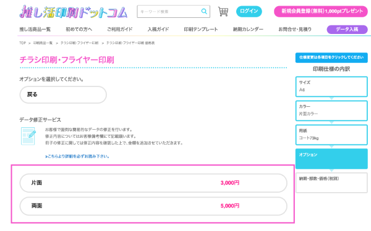Select the 両面 5,000円 option
Viewport: 371px width, 231px height.
[x=153, y=206]
